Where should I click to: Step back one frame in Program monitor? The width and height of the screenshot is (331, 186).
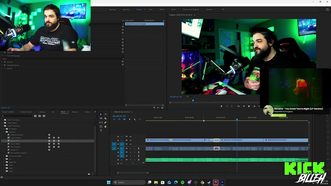(x=244, y=106)
